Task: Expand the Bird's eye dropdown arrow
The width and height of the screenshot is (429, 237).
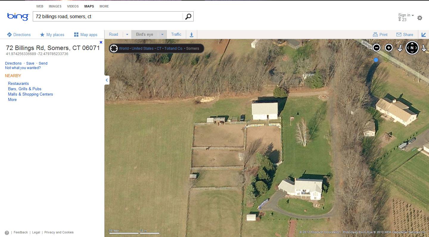Action: tap(162, 35)
